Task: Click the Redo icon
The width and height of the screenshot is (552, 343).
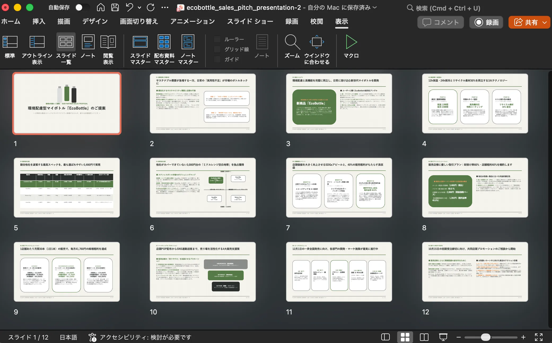Action: pyautogui.click(x=151, y=7)
